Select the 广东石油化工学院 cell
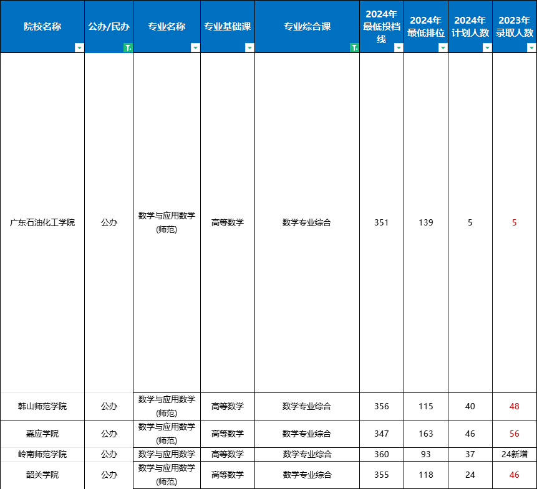537x489 pixels. coord(42,222)
